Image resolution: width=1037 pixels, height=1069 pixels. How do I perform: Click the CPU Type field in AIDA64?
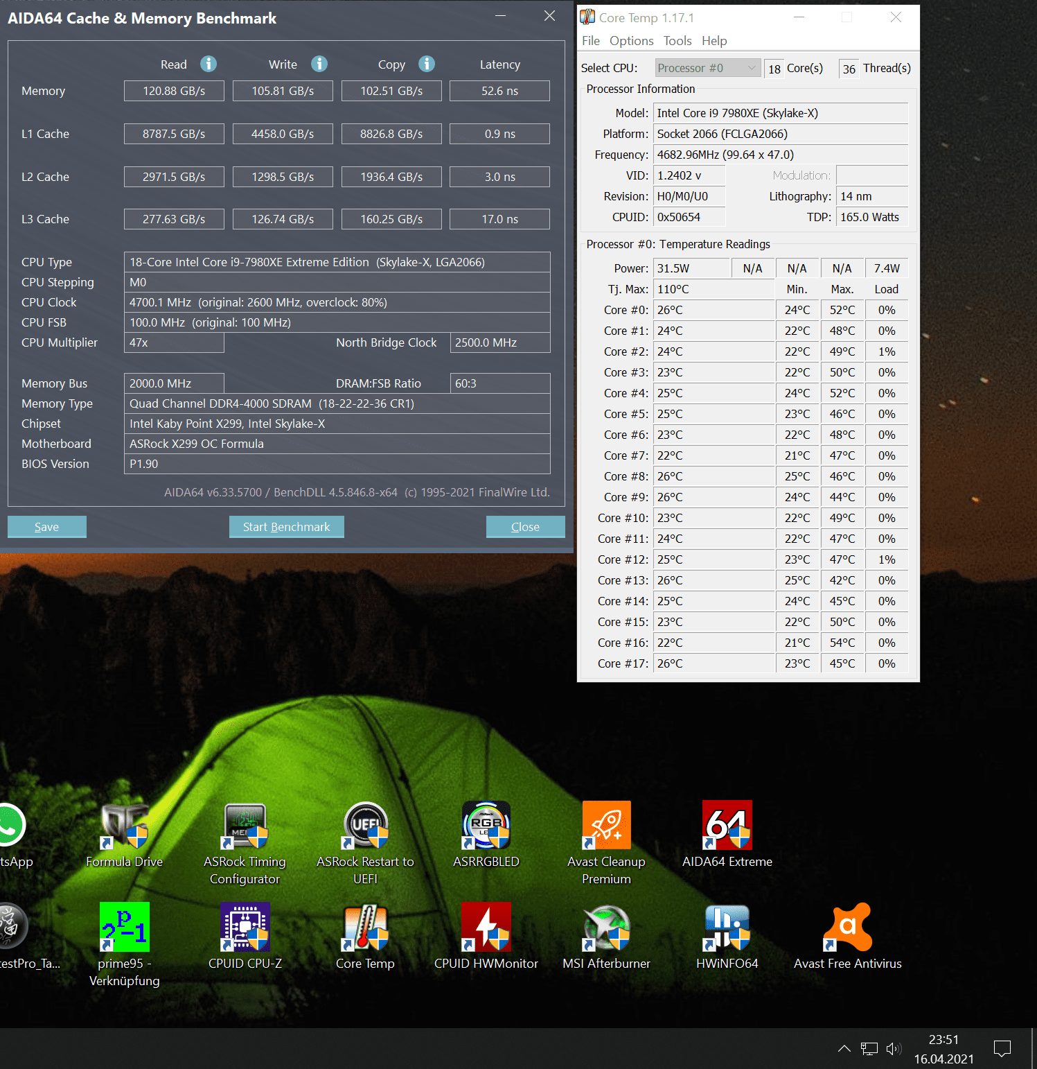tap(337, 262)
